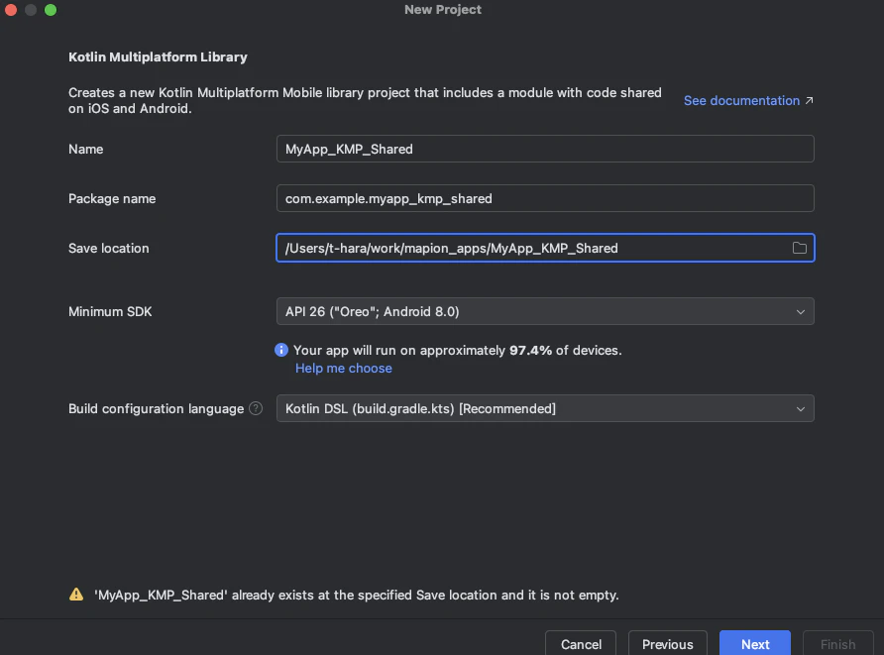The image size is (884, 655).
Task: Click the external arrow icon next to See documentation
Action: click(809, 100)
